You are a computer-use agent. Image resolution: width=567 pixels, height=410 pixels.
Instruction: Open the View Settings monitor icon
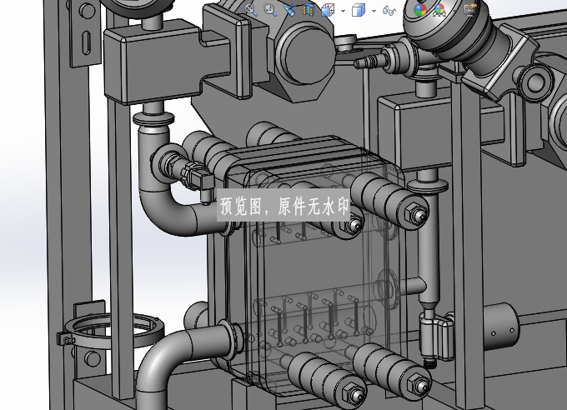coord(470,9)
